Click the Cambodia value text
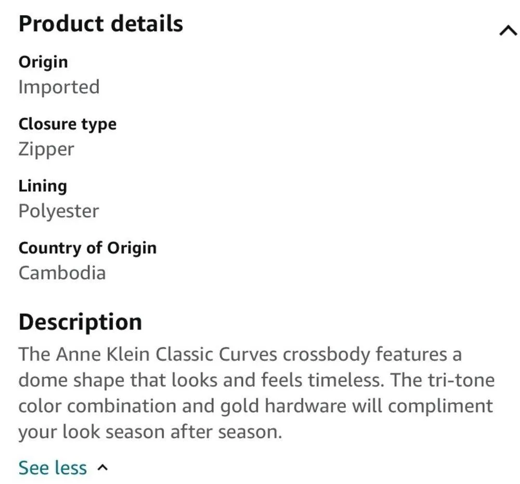The image size is (520, 484). [62, 273]
